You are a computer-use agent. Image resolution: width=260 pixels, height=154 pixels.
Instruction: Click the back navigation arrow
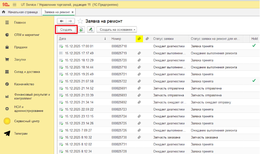coord(62,21)
